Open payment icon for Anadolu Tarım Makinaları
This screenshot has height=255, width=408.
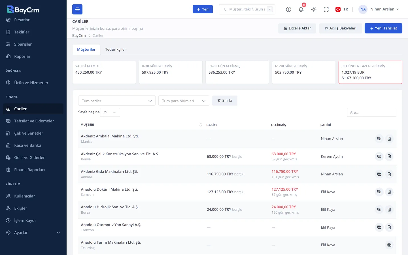coord(389,245)
